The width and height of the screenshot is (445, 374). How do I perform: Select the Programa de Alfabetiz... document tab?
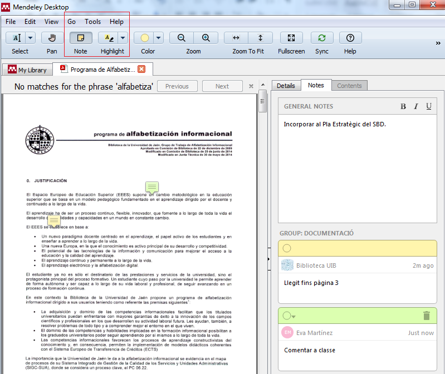click(x=102, y=70)
